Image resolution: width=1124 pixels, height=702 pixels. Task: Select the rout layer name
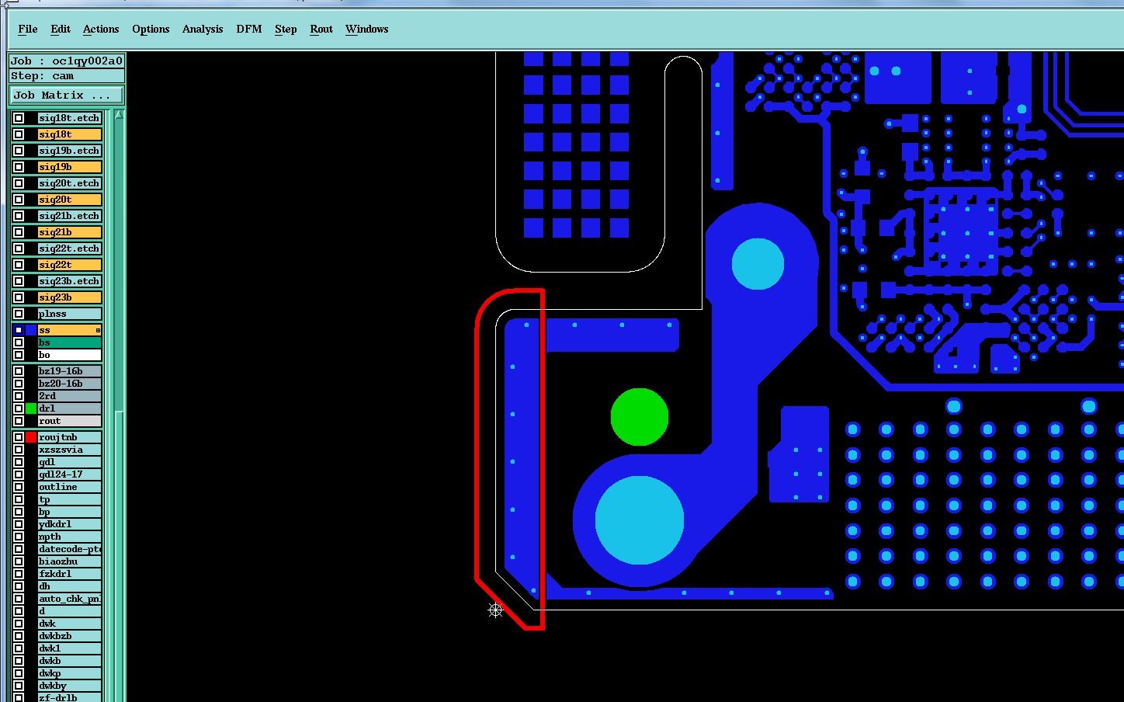point(69,421)
